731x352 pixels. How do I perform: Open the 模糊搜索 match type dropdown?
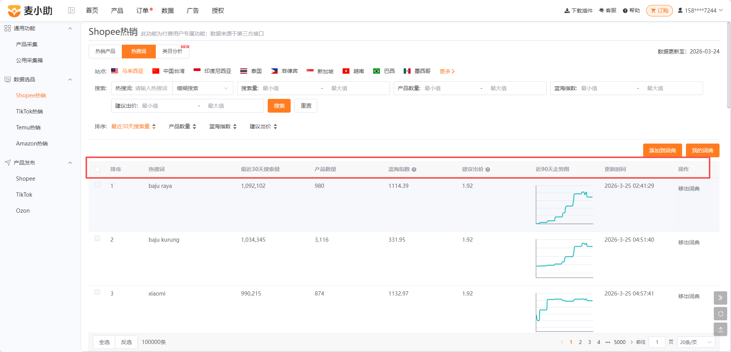[x=202, y=88]
